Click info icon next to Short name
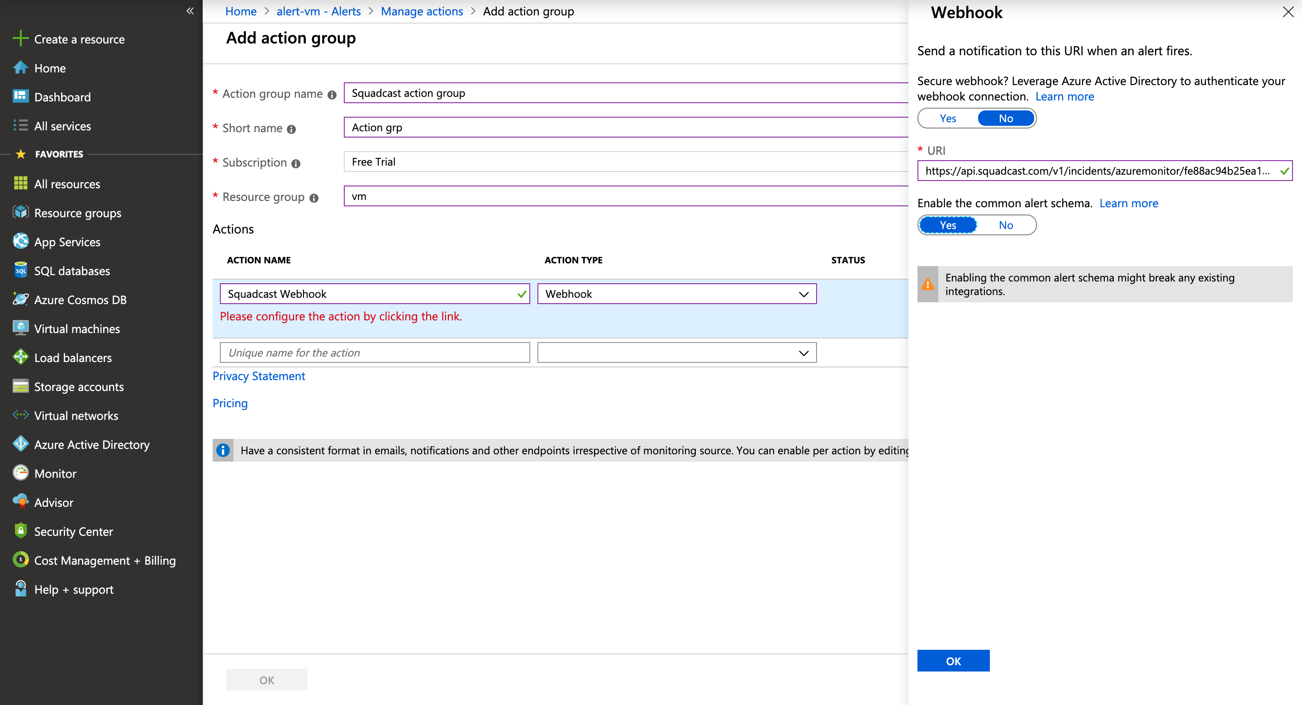The width and height of the screenshot is (1302, 705). point(292,129)
